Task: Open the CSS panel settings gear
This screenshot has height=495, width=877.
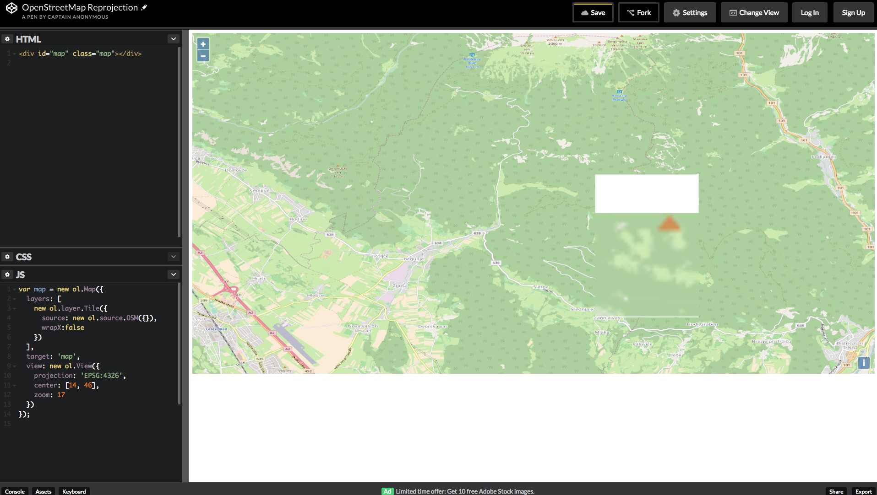Action: point(7,257)
